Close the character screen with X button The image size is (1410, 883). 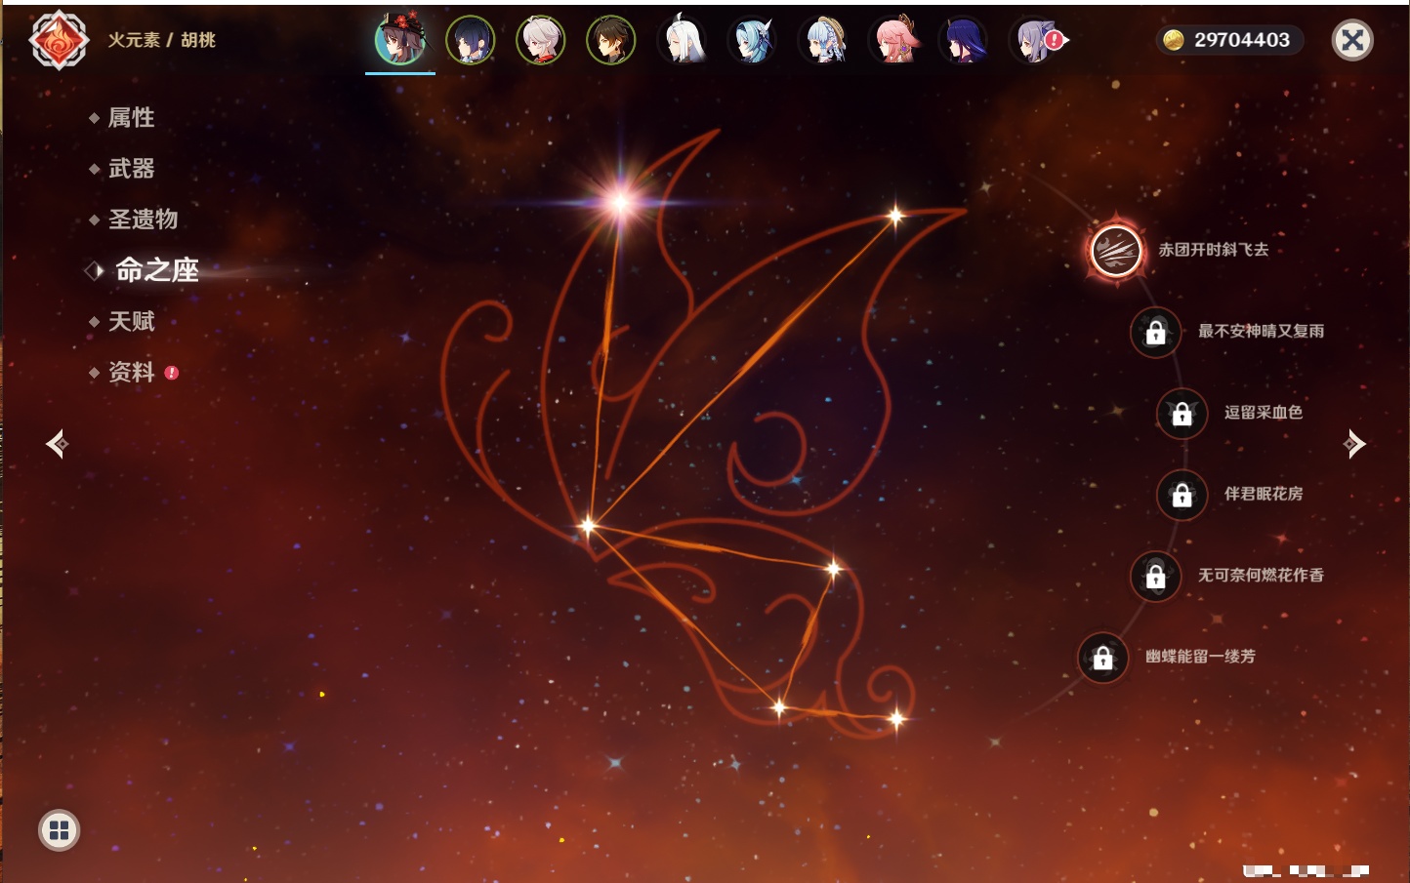1353,40
